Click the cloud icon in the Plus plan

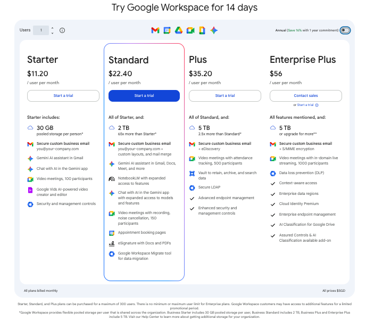coord(192,128)
